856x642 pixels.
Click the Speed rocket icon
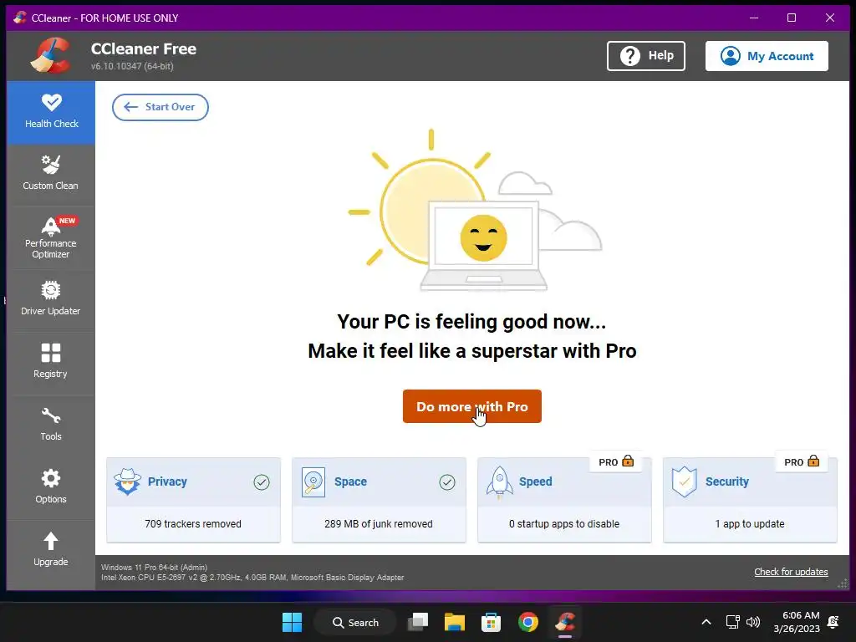pyautogui.click(x=500, y=482)
